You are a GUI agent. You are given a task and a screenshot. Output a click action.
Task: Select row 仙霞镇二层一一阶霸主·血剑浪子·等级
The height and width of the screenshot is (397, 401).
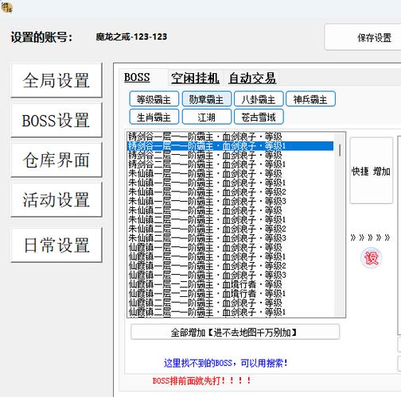click(230, 303)
